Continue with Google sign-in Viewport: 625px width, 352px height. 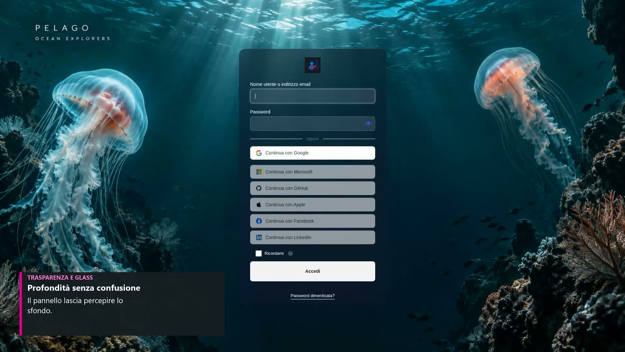click(312, 153)
